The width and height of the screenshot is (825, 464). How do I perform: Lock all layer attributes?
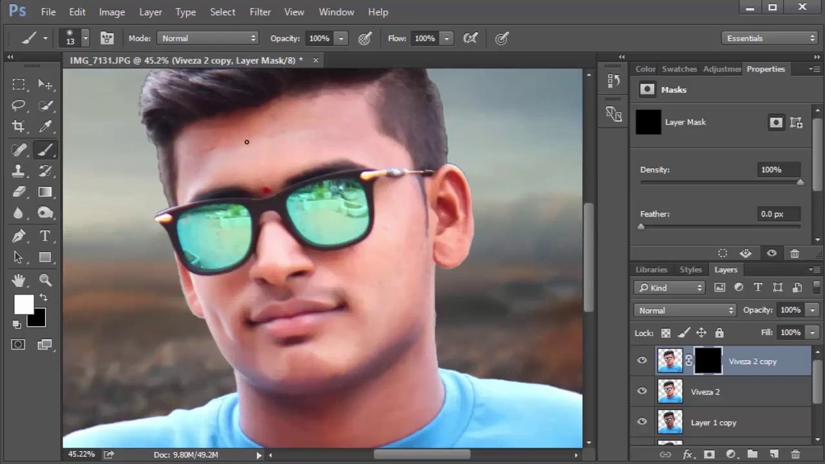[719, 333]
